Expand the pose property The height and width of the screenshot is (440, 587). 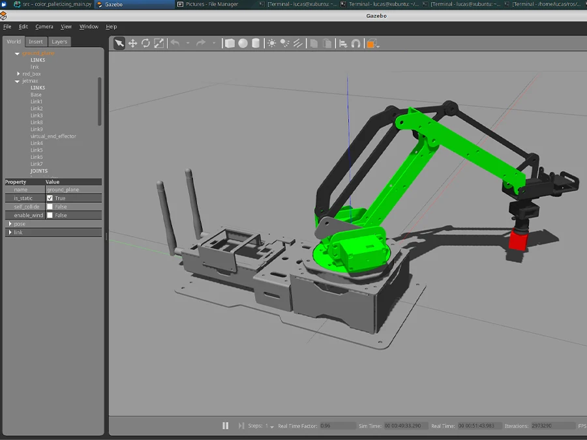click(10, 224)
